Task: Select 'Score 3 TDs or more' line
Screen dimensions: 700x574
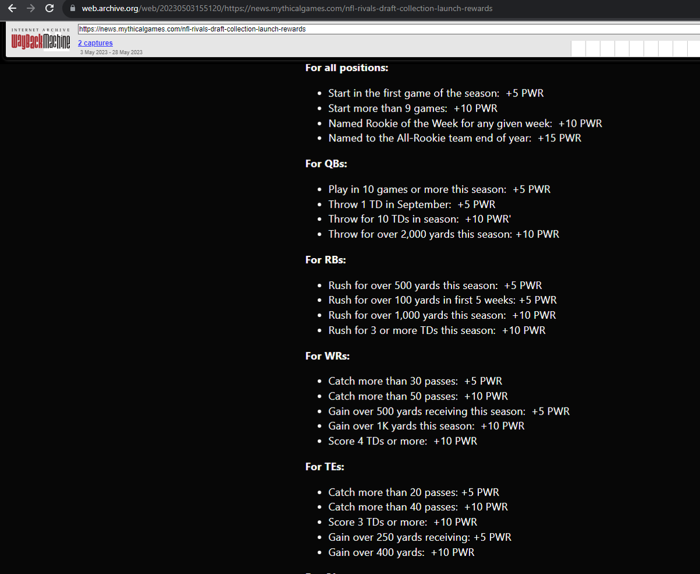Action: (402, 523)
